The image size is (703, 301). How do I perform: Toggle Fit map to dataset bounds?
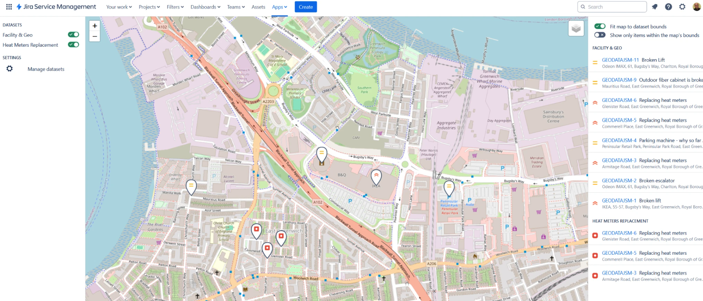600,26
